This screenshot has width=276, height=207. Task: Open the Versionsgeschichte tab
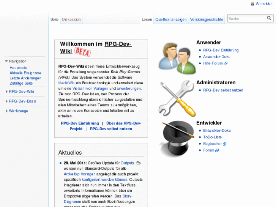(x=207, y=19)
